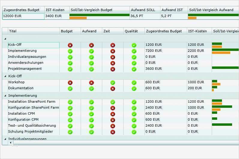This screenshot has width=239, height=159.
Task: Click the green Qualität icon for Workshop row
Action: (x=134, y=83)
